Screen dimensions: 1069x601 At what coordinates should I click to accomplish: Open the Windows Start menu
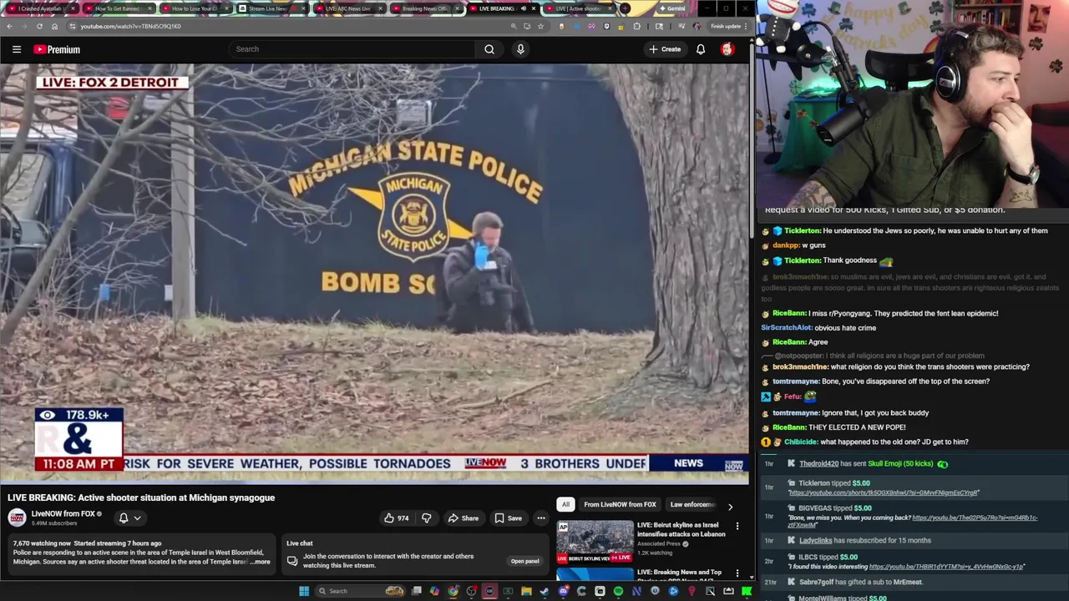click(x=305, y=591)
